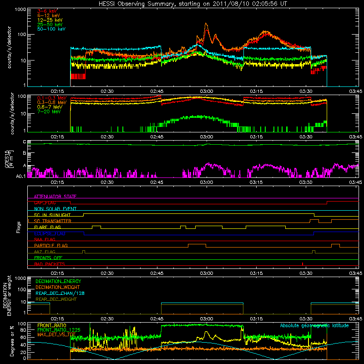Viewport: 364px width, 364px height.
Task: Click the PARTICLE_FLAG label
Action: (x=51, y=245)
